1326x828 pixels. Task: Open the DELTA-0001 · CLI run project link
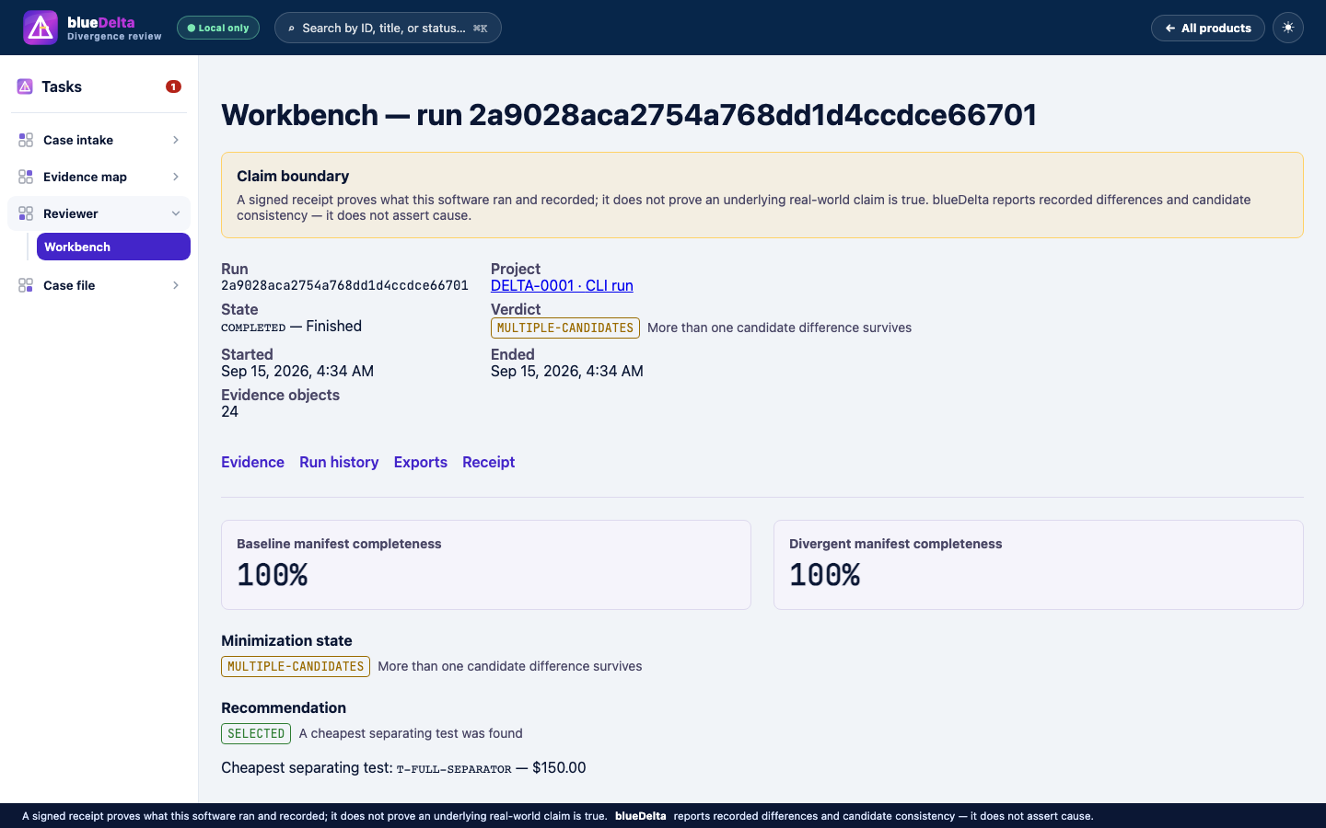coord(562,285)
